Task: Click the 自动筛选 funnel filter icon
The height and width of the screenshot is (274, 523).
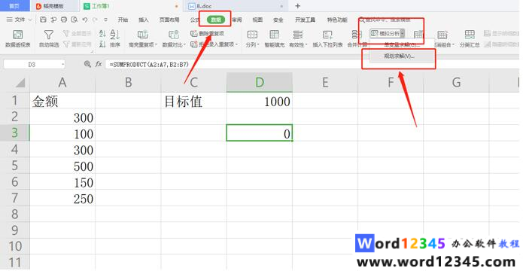Action: click(x=49, y=35)
